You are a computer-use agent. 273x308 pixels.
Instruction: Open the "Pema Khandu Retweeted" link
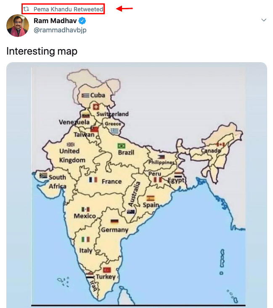click(68, 8)
